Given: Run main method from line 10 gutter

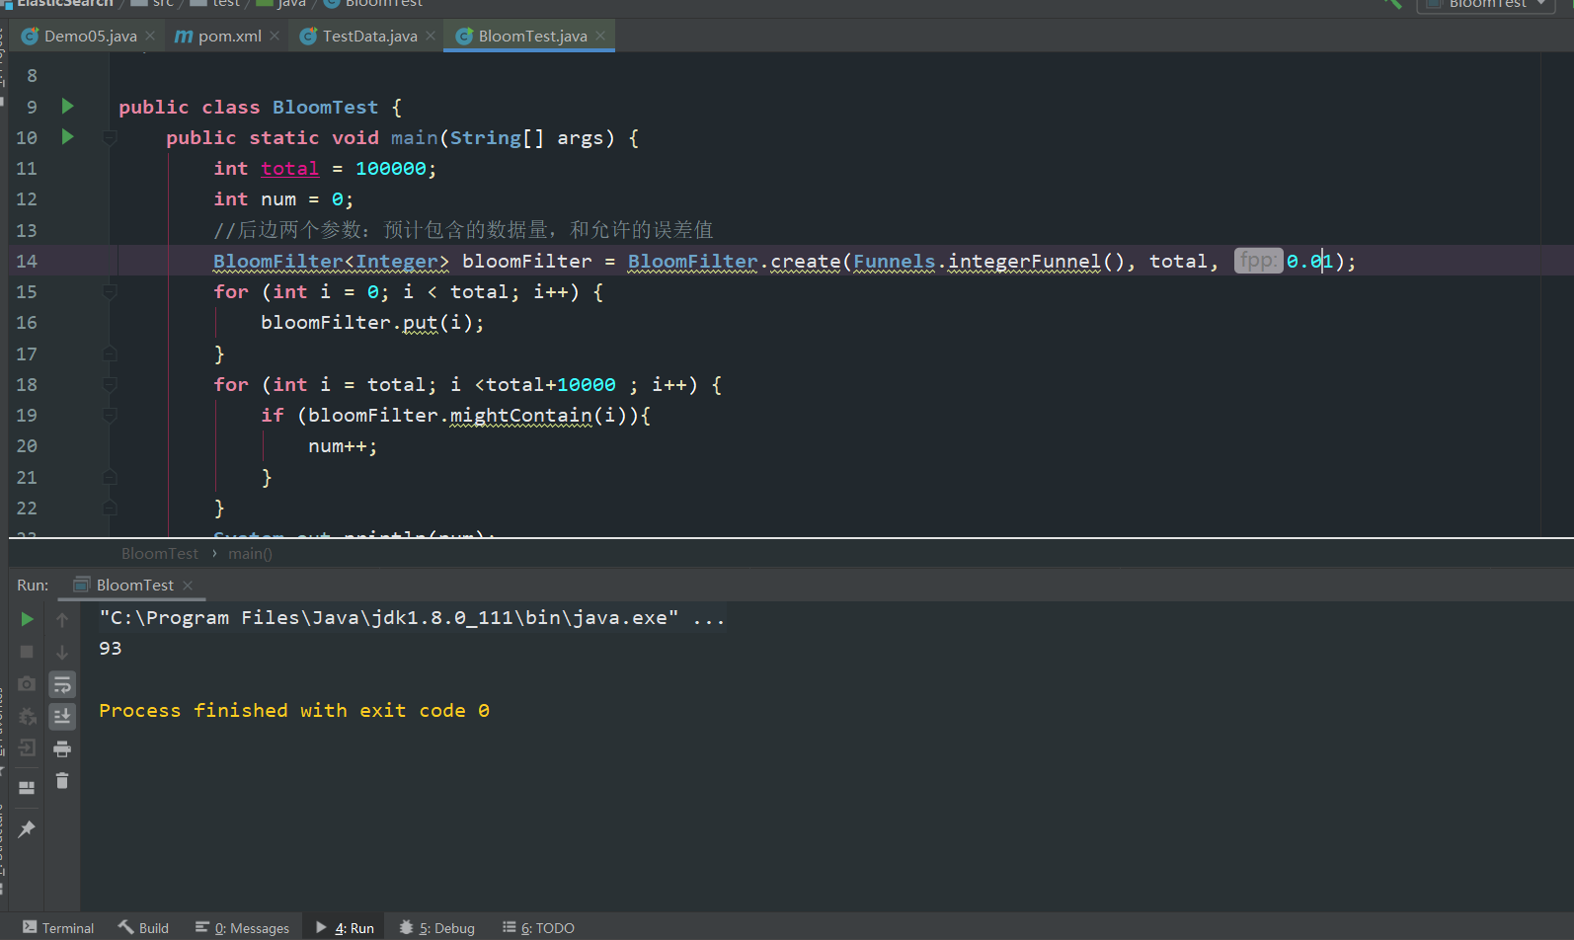Looking at the screenshot, I should click(67, 136).
